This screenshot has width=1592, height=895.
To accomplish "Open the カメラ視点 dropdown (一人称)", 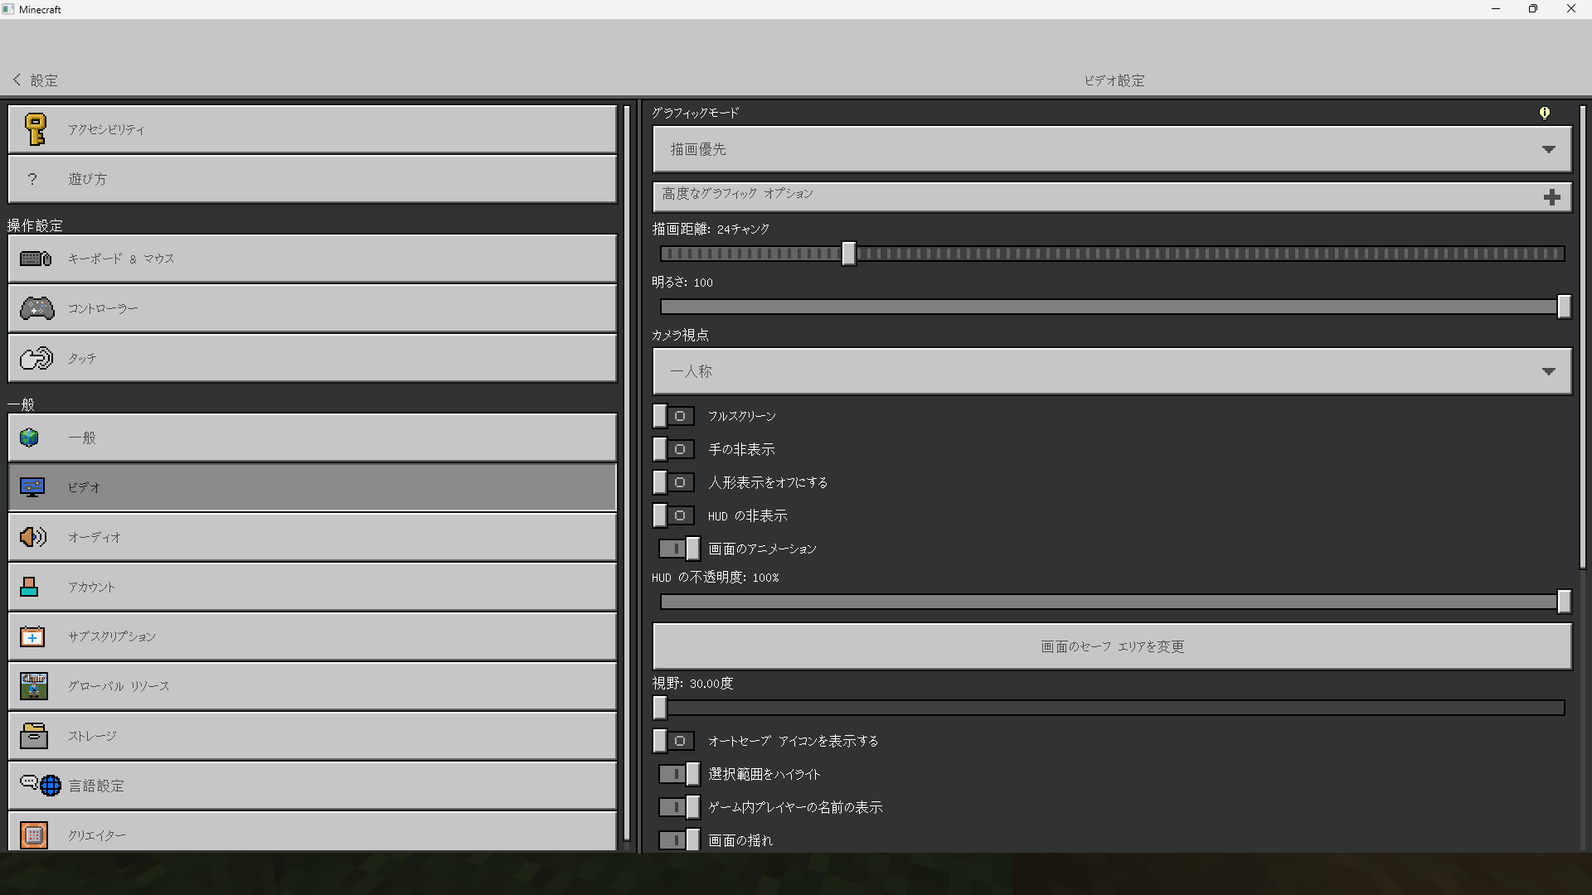I will coord(1111,371).
